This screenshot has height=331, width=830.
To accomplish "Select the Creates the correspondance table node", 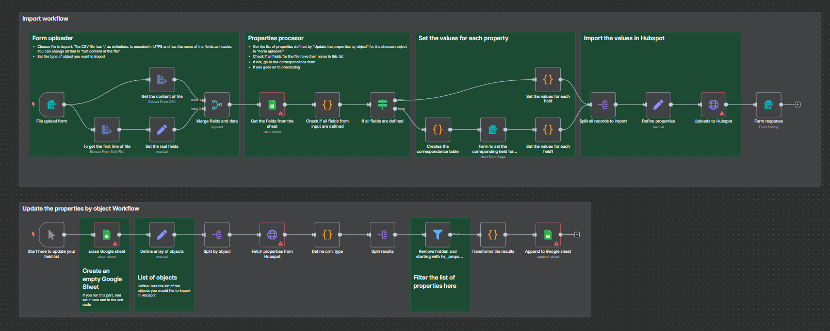I will pos(438,130).
